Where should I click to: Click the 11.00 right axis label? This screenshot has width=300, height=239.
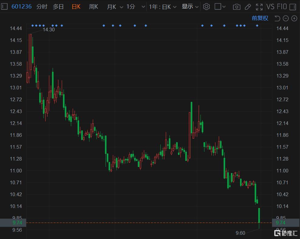coord(282,171)
